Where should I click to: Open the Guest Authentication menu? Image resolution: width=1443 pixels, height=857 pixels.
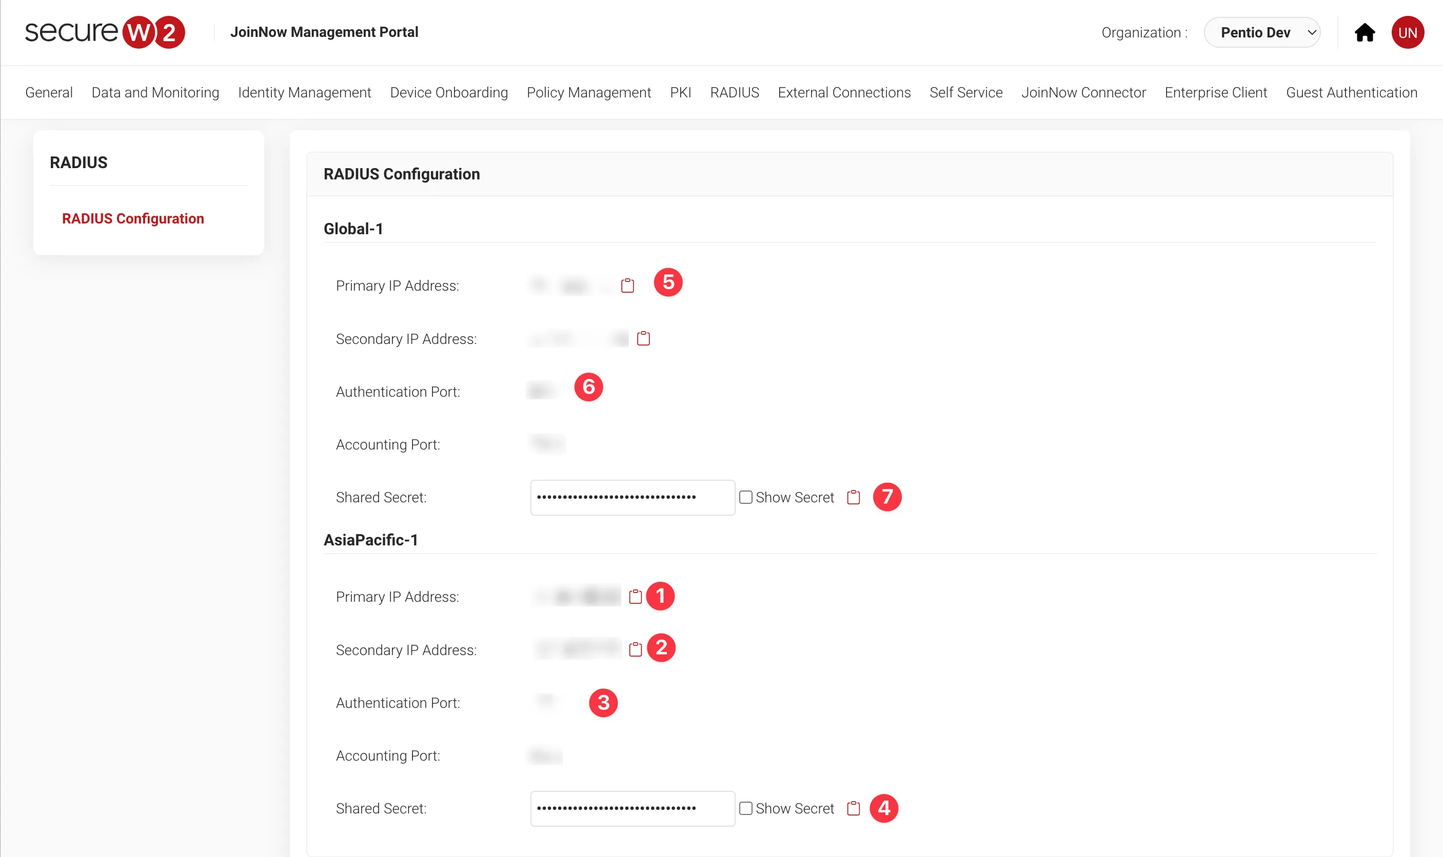[1351, 92]
